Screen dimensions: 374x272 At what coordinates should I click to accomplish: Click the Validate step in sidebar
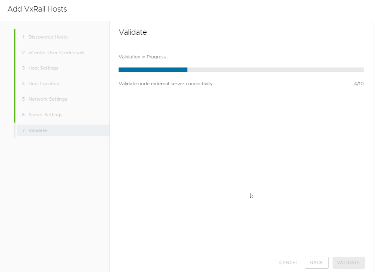[x=63, y=130]
